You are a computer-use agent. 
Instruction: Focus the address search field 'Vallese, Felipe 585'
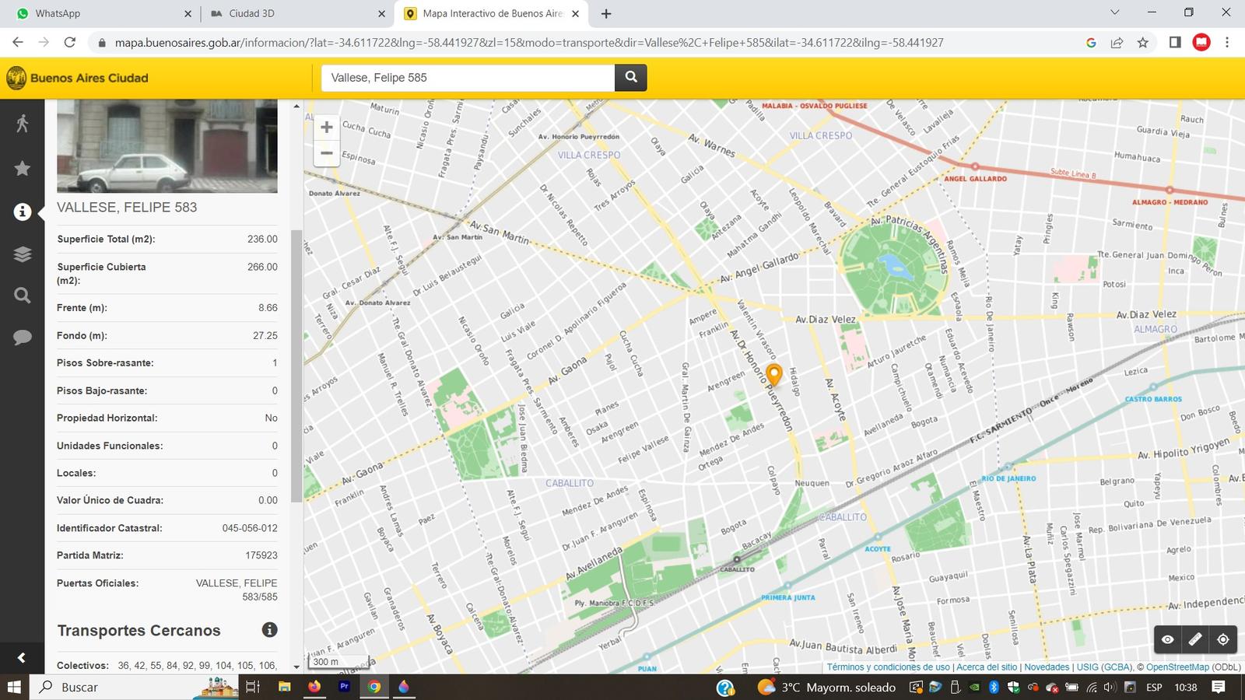pyautogui.click(x=468, y=77)
